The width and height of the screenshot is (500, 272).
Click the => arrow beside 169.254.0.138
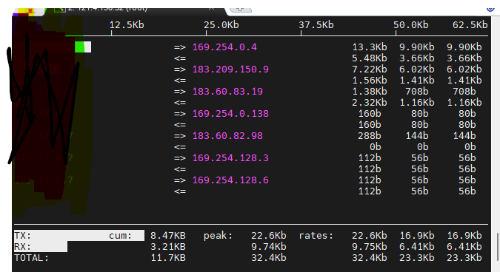(180, 114)
